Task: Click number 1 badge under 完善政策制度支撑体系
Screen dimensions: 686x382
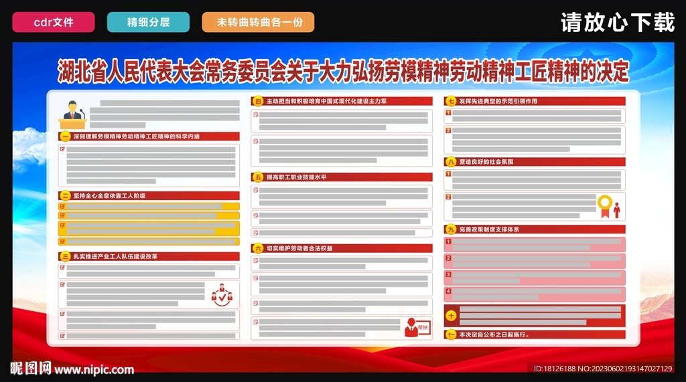Action: pos(448,242)
